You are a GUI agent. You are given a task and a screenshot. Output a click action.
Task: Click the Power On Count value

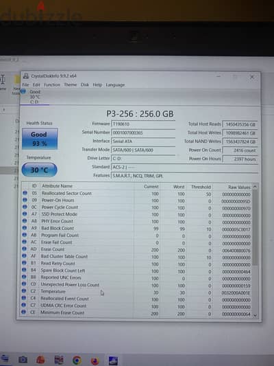pos(240,150)
